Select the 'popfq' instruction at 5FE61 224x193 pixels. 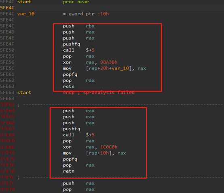pos(70,74)
